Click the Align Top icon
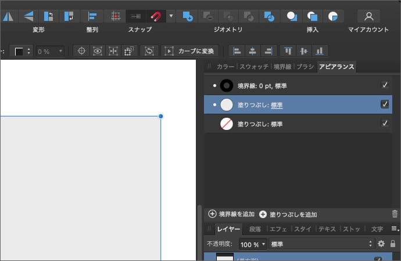 click(x=289, y=51)
